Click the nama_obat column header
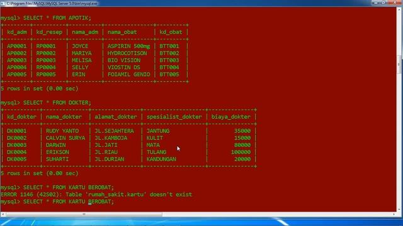Screen dimensions: 403x226 (122, 32)
